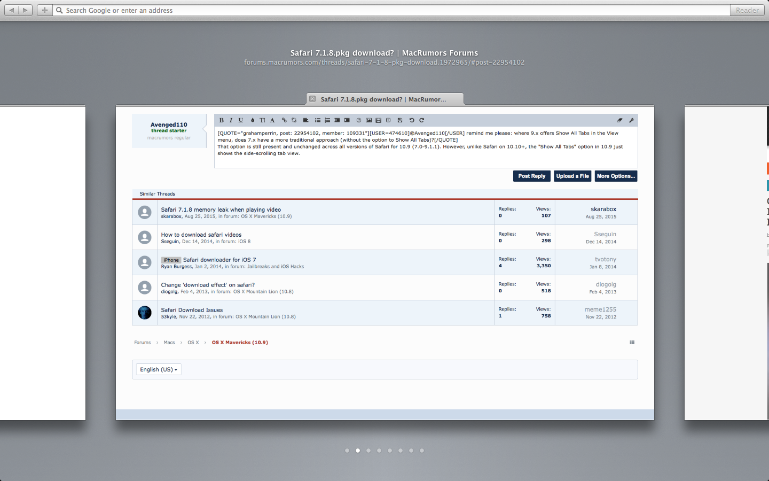This screenshot has width=769, height=481.
Task: Open the font size tool in editor
Action: [x=262, y=120]
